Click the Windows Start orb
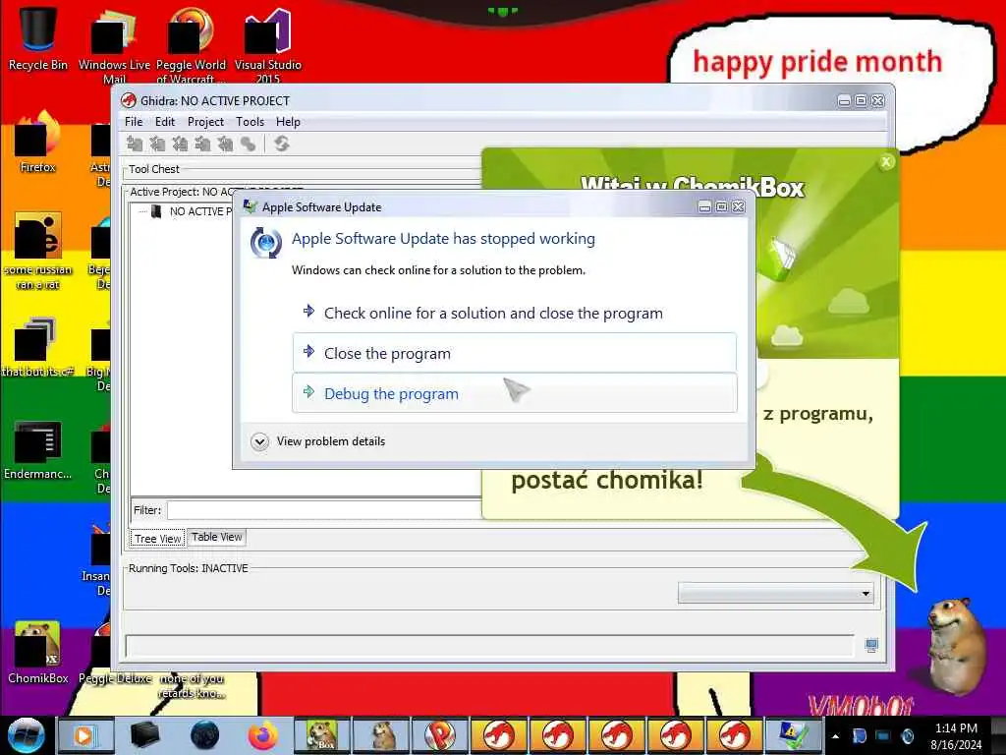Image resolution: width=1006 pixels, height=755 pixels. tap(27, 735)
